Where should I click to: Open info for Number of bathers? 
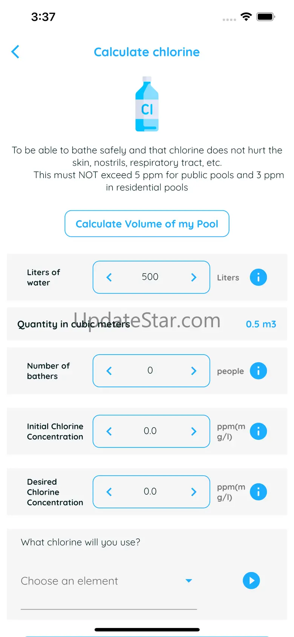click(258, 371)
